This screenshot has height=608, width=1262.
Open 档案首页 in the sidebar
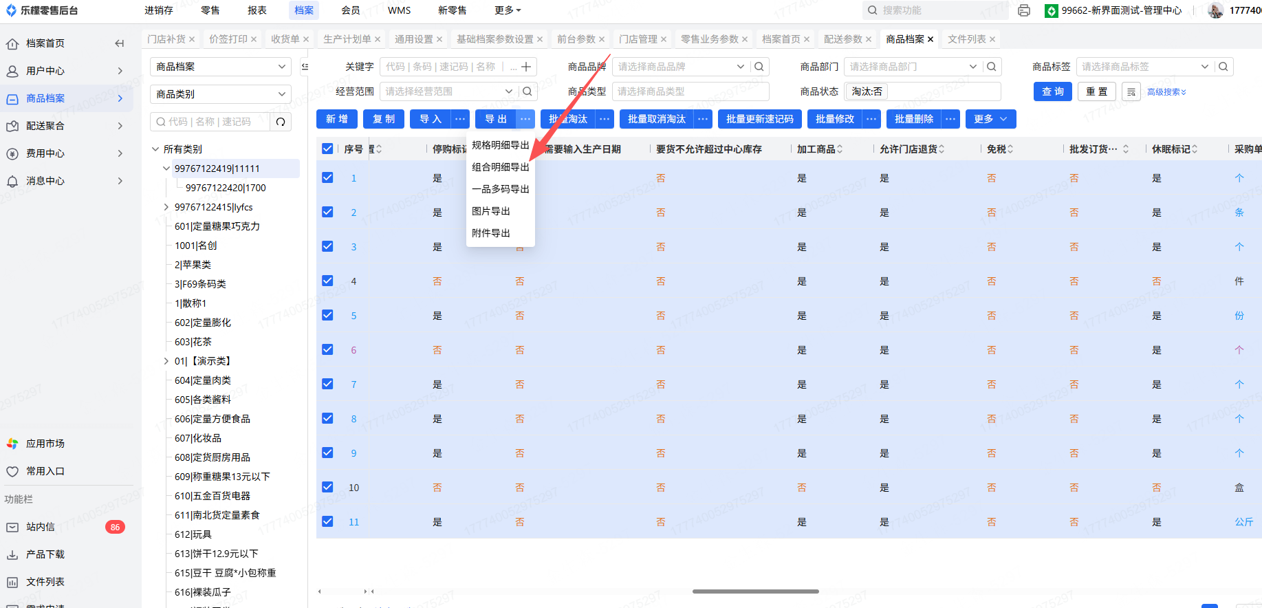45,43
